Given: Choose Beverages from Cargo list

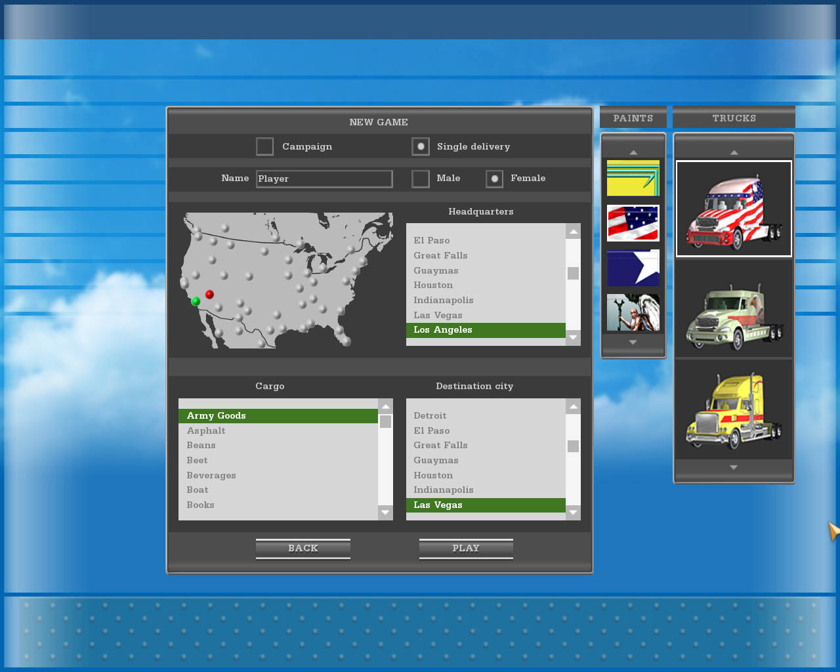Looking at the screenshot, I should 211,476.
